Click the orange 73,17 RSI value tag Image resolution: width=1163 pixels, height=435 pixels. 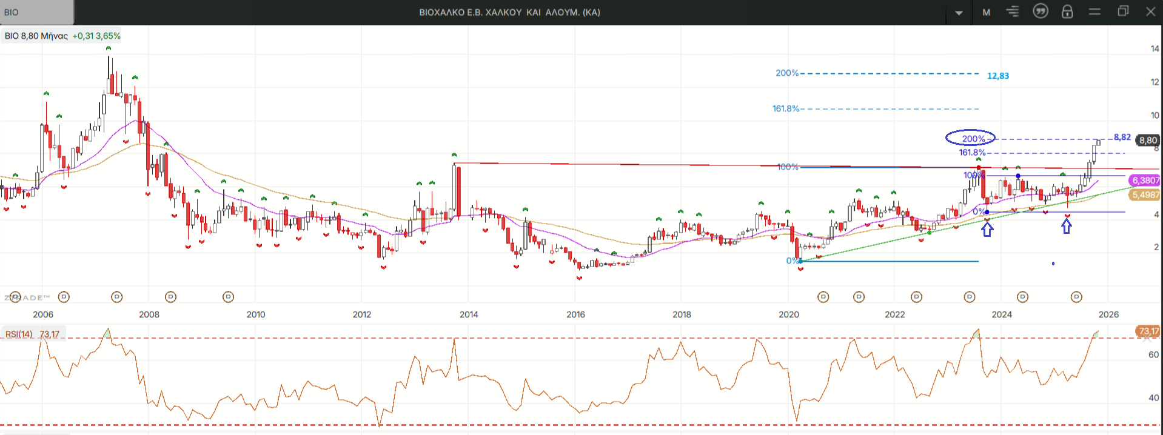(x=1147, y=331)
